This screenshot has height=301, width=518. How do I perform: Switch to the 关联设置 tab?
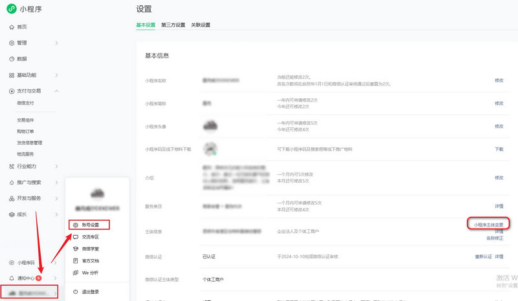(200, 25)
